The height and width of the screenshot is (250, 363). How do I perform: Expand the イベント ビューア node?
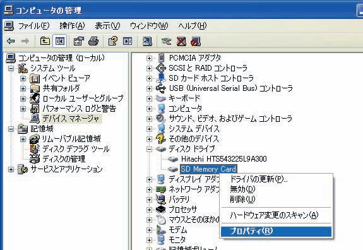pos(23,78)
